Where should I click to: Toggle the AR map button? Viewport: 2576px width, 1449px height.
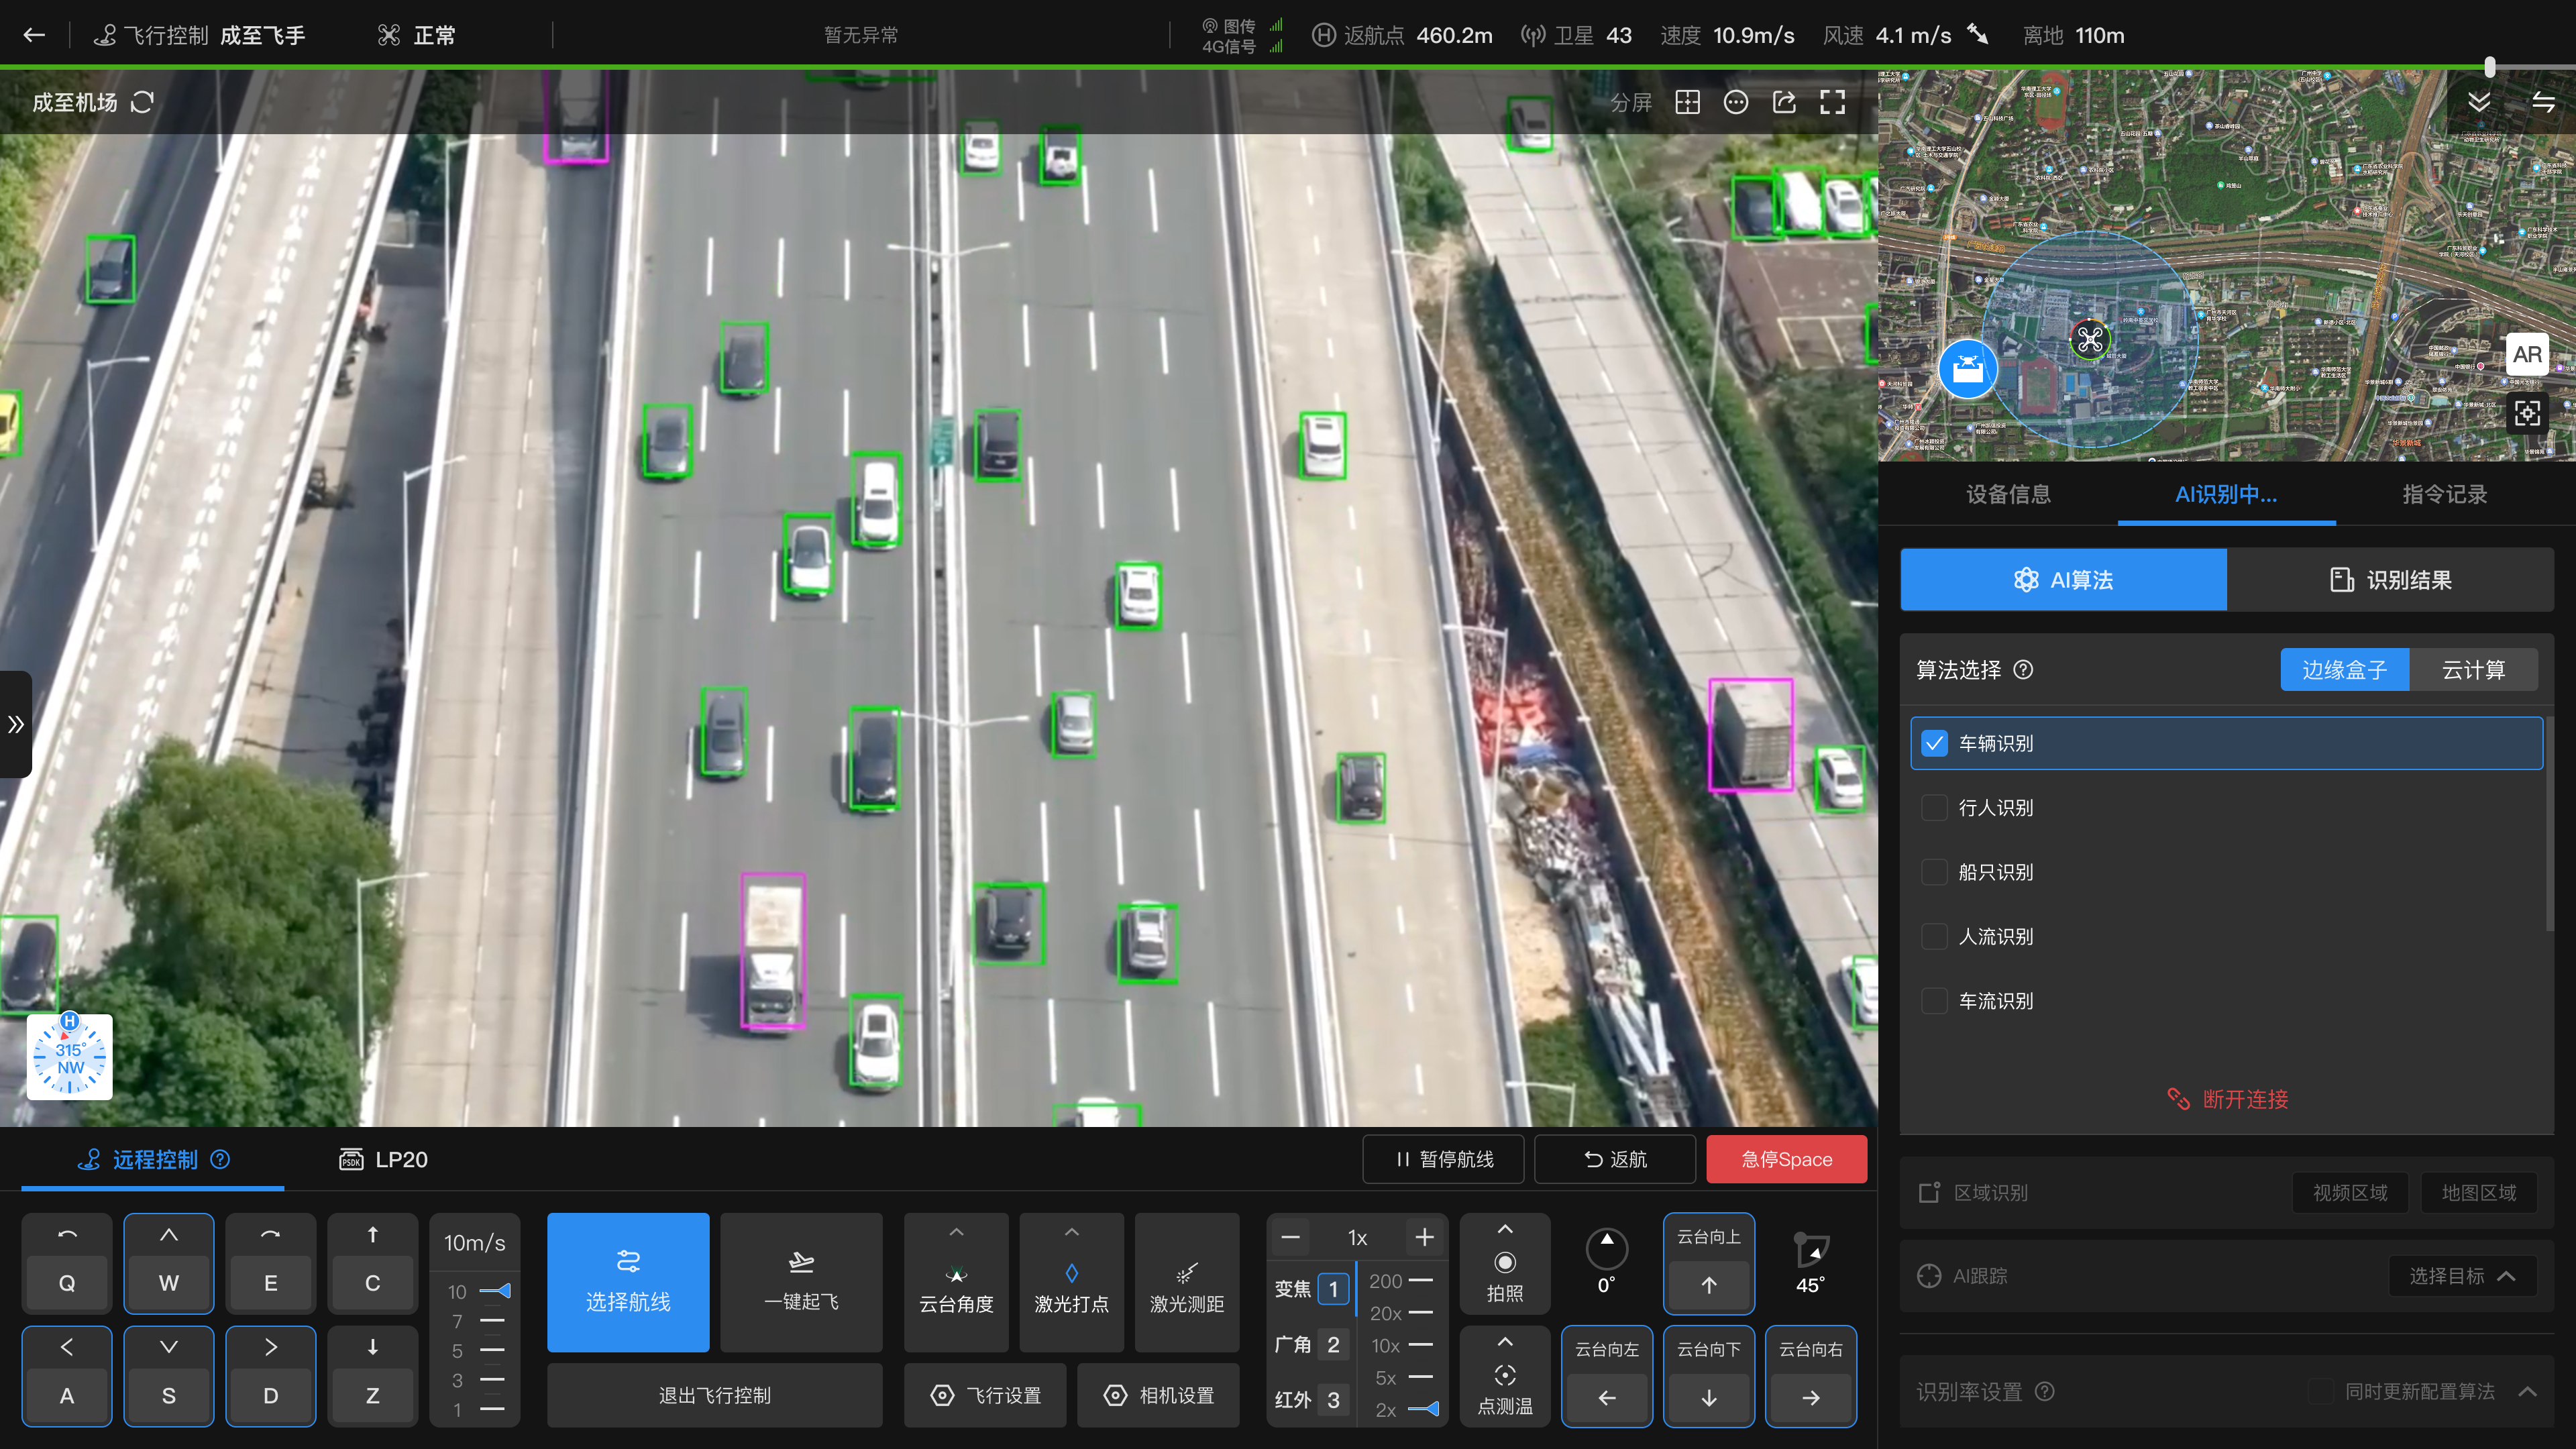click(x=2526, y=354)
